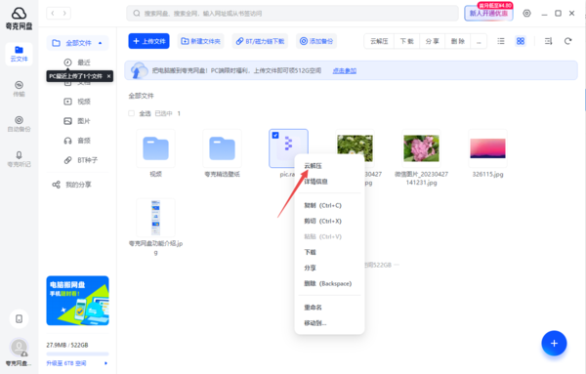
Task: Open the more options ellipsis in toolbar
Action: point(479,41)
